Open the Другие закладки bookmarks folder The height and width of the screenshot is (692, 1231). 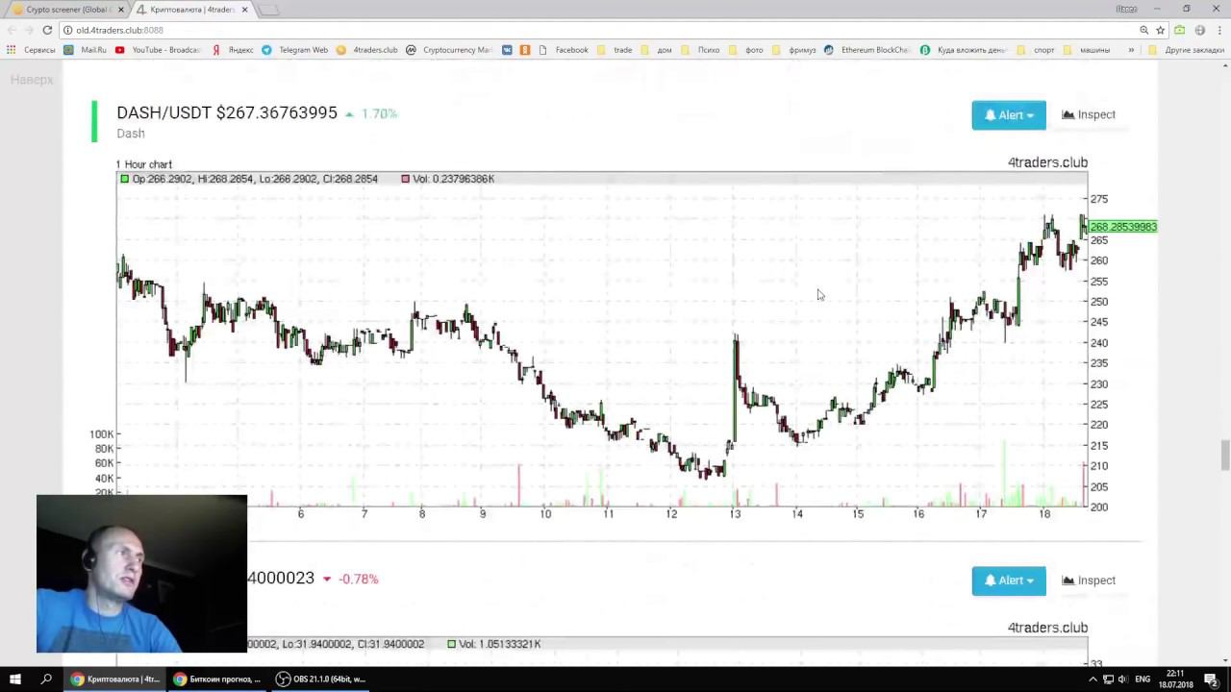(x=1186, y=50)
